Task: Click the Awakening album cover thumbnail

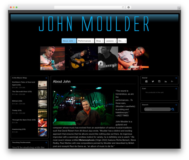Action: (42, 132)
